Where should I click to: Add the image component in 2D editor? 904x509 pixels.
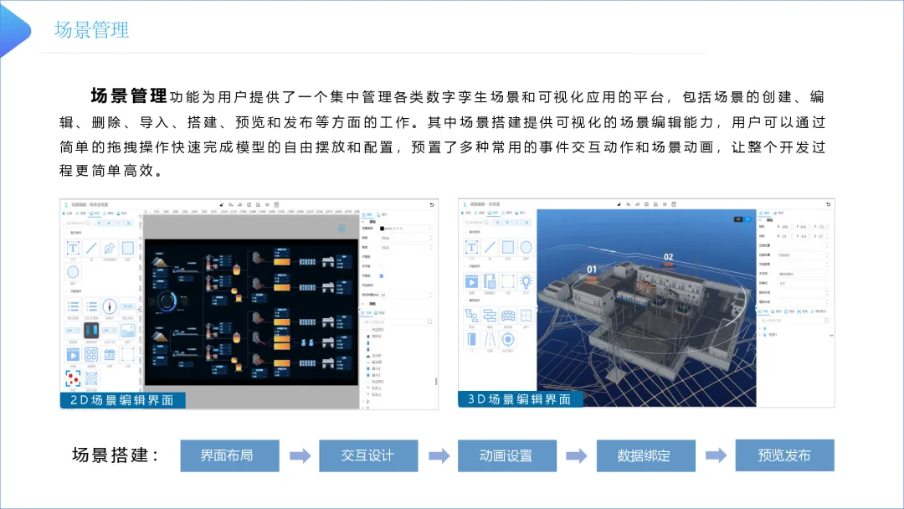[x=127, y=331]
